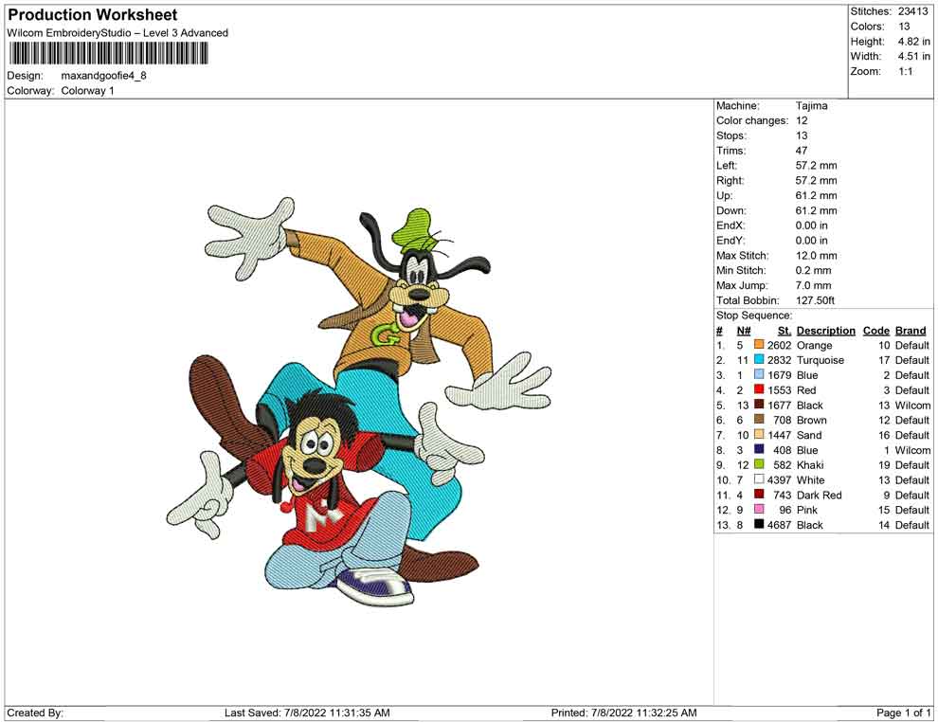The height and width of the screenshot is (722, 938).
Task: Click the Colorway 1 value
Action: point(87,91)
